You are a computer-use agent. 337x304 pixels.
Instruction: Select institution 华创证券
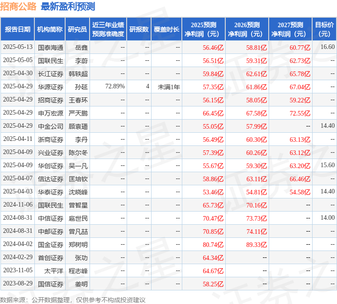pyautogui.click(x=51, y=165)
